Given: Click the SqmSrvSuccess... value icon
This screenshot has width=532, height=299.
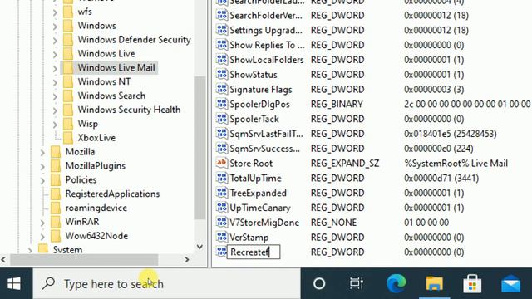Looking at the screenshot, I should 222,149.
